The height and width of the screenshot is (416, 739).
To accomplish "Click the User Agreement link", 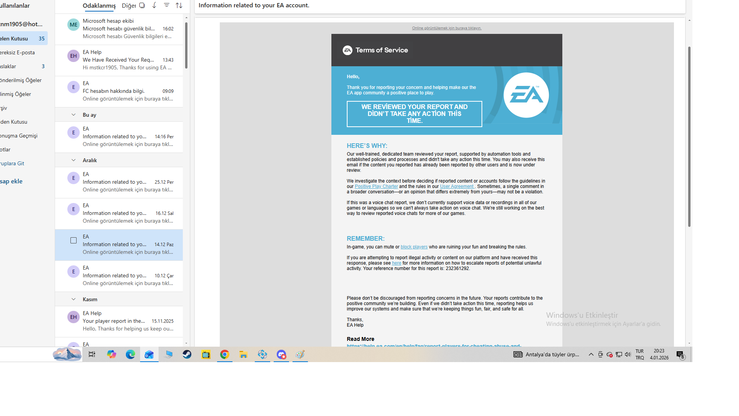I will [x=456, y=186].
